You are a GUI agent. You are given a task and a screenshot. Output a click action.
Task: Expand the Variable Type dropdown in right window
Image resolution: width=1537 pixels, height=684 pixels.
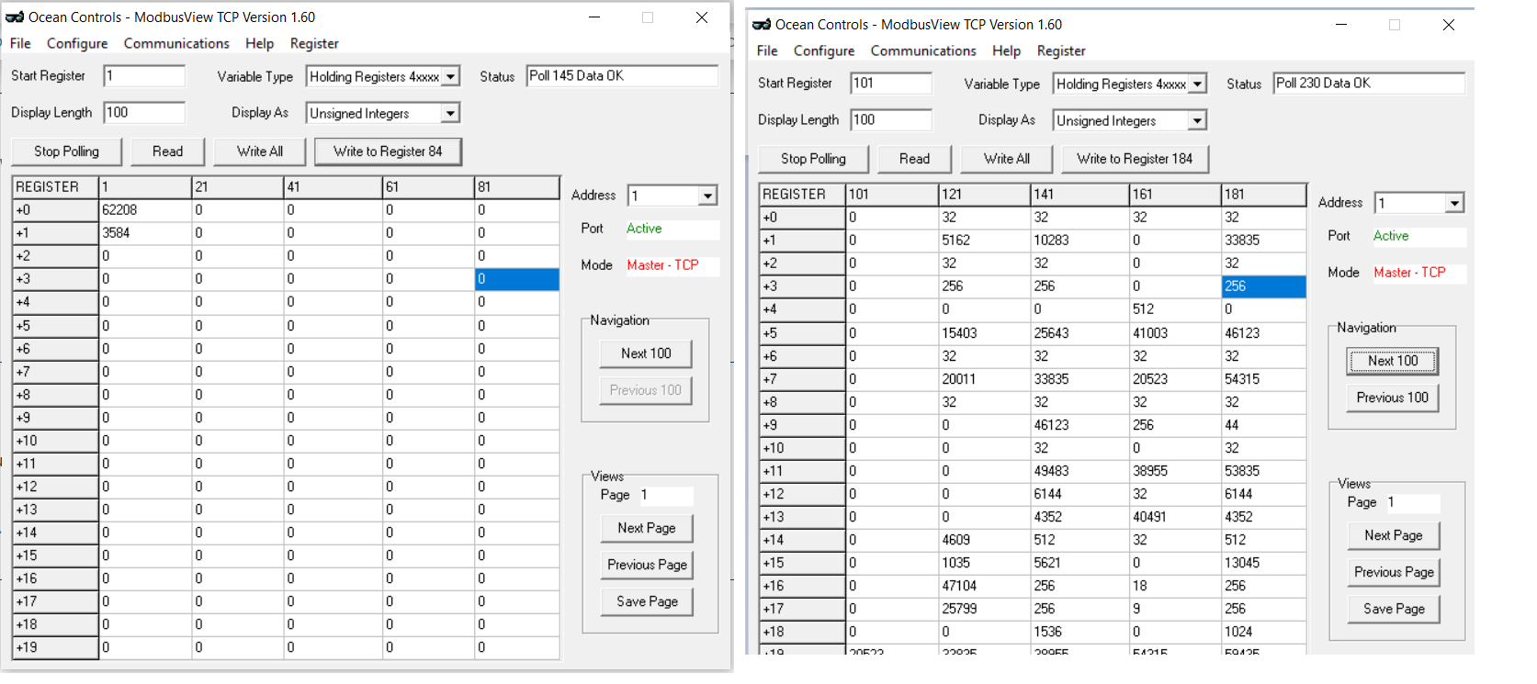[1197, 84]
